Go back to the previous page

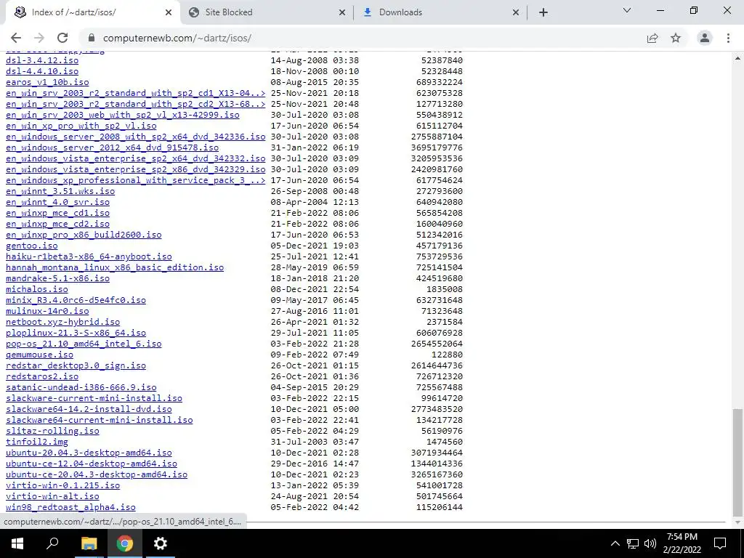[x=16, y=38]
